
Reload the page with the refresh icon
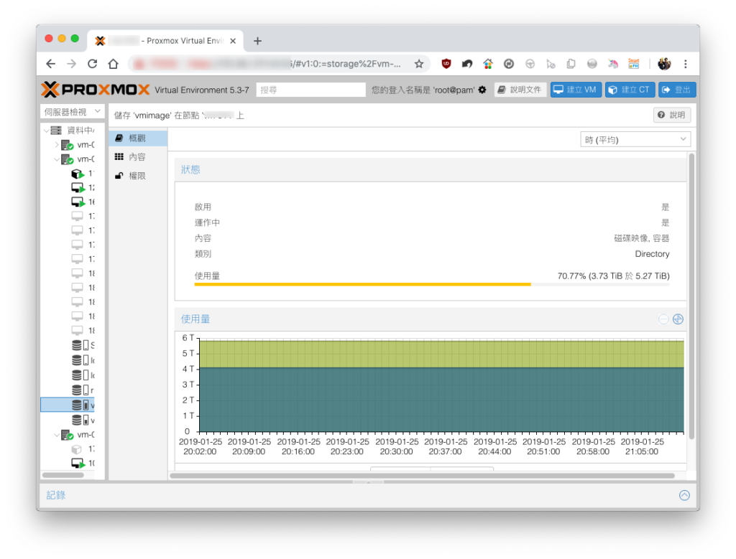click(93, 64)
